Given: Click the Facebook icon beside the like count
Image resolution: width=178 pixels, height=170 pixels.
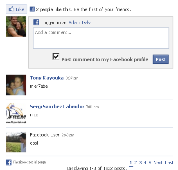Looking at the screenshot, I should (x=32, y=9).
